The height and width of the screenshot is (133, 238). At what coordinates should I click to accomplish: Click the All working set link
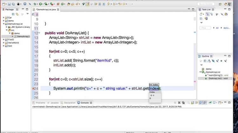point(217,28)
